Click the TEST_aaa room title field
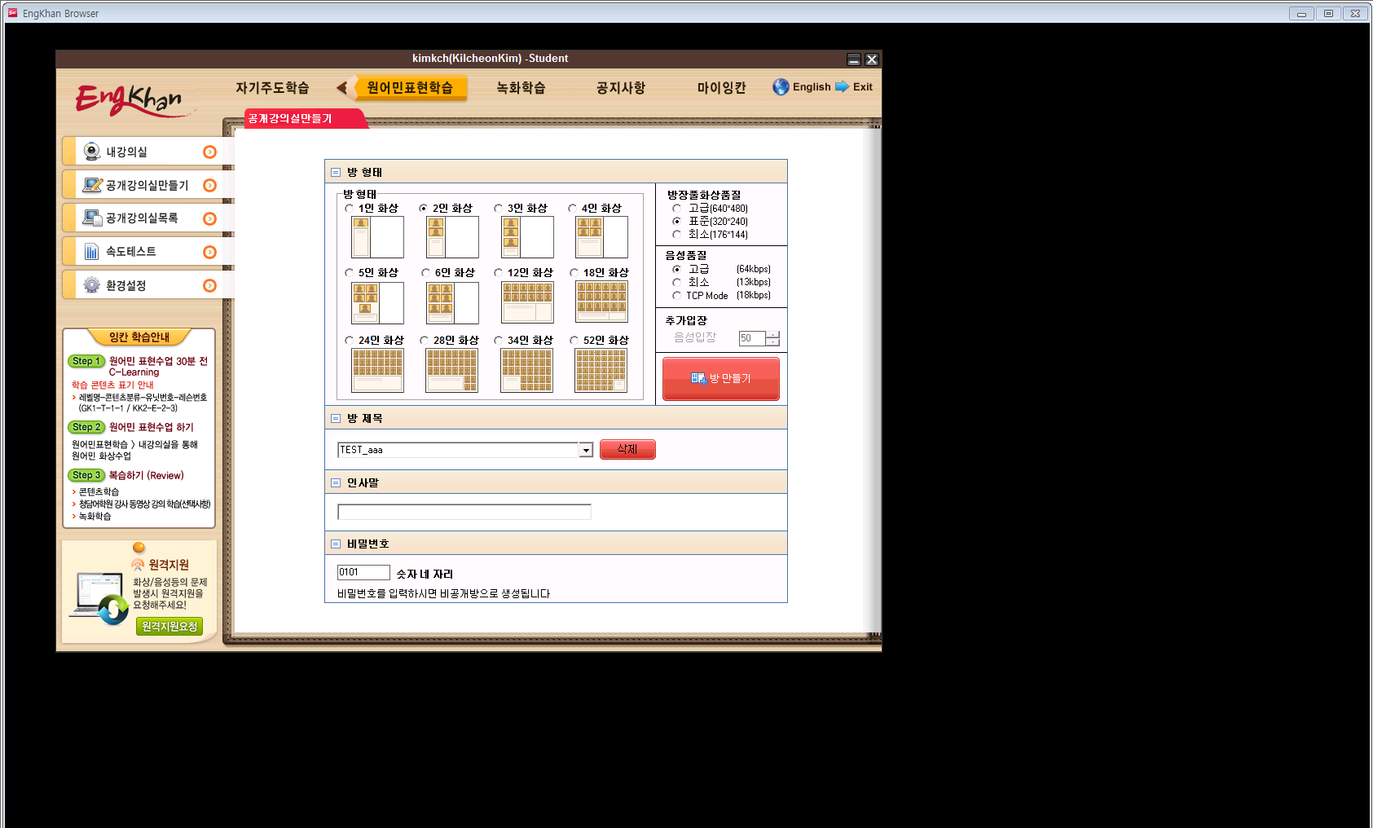This screenshot has width=1373, height=828. [458, 450]
